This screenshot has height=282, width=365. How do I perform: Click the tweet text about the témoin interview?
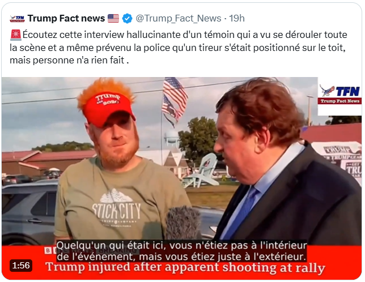(x=179, y=48)
